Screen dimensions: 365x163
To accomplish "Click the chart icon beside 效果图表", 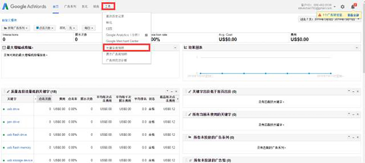I will click(x=185, y=48).
